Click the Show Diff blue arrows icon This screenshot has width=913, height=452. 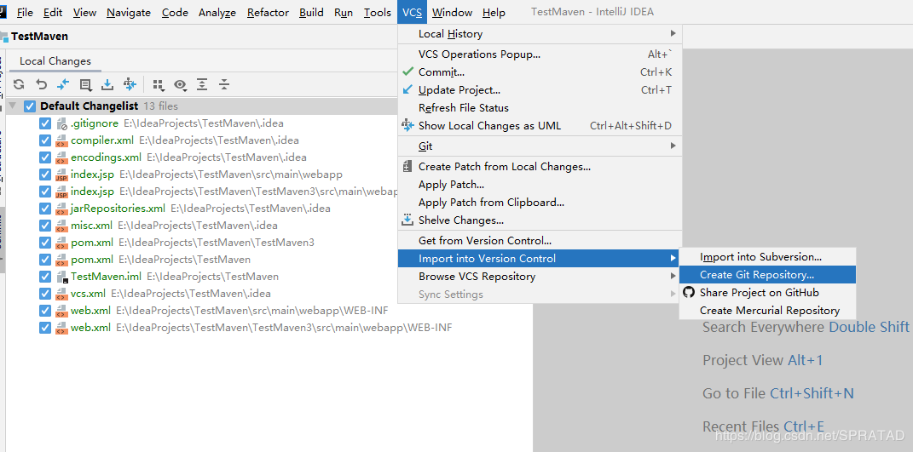pos(63,84)
